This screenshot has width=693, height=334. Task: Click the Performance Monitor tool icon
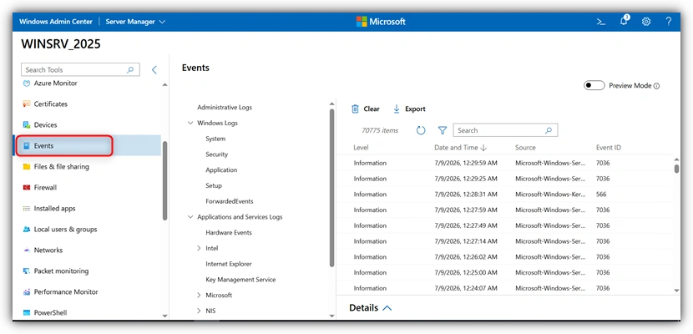[x=27, y=292]
